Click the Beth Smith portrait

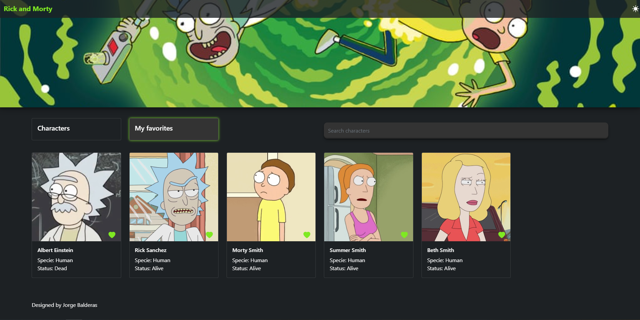pyautogui.click(x=466, y=197)
